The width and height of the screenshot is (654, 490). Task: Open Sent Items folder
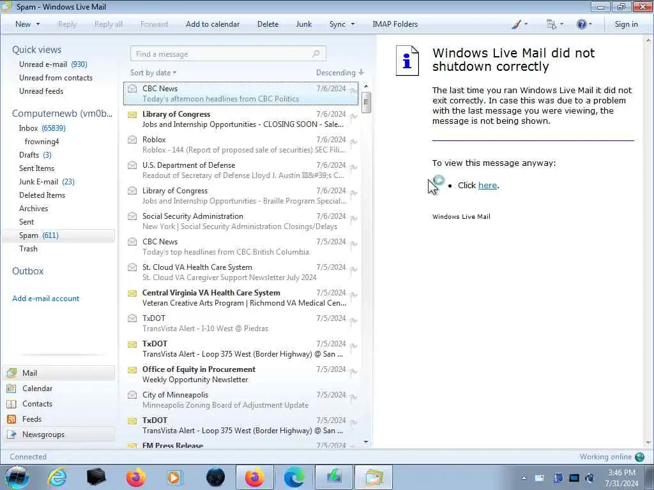tap(36, 168)
